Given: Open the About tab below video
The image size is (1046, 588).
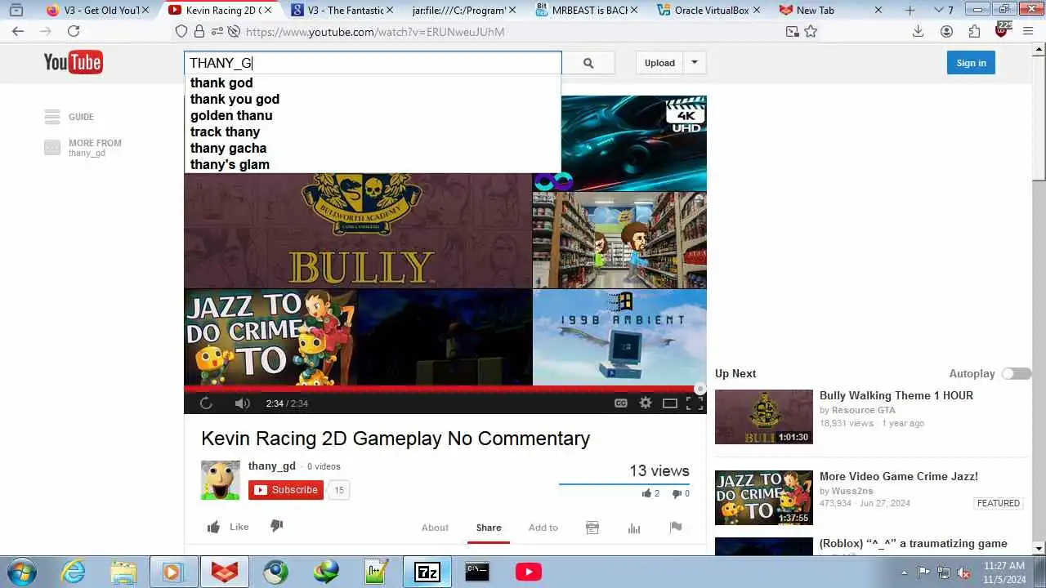Looking at the screenshot, I should 435,528.
